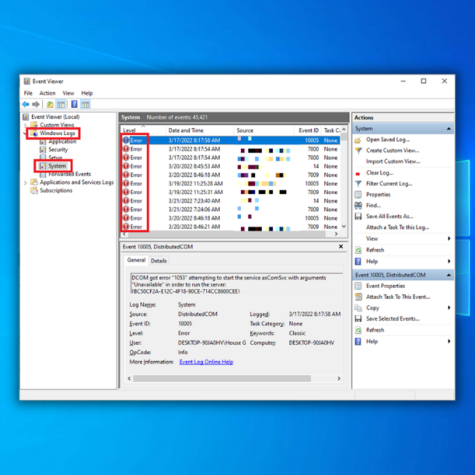Image resolution: width=475 pixels, height=475 pixels.
Task: Switch to the General tab
Action: 136,260
